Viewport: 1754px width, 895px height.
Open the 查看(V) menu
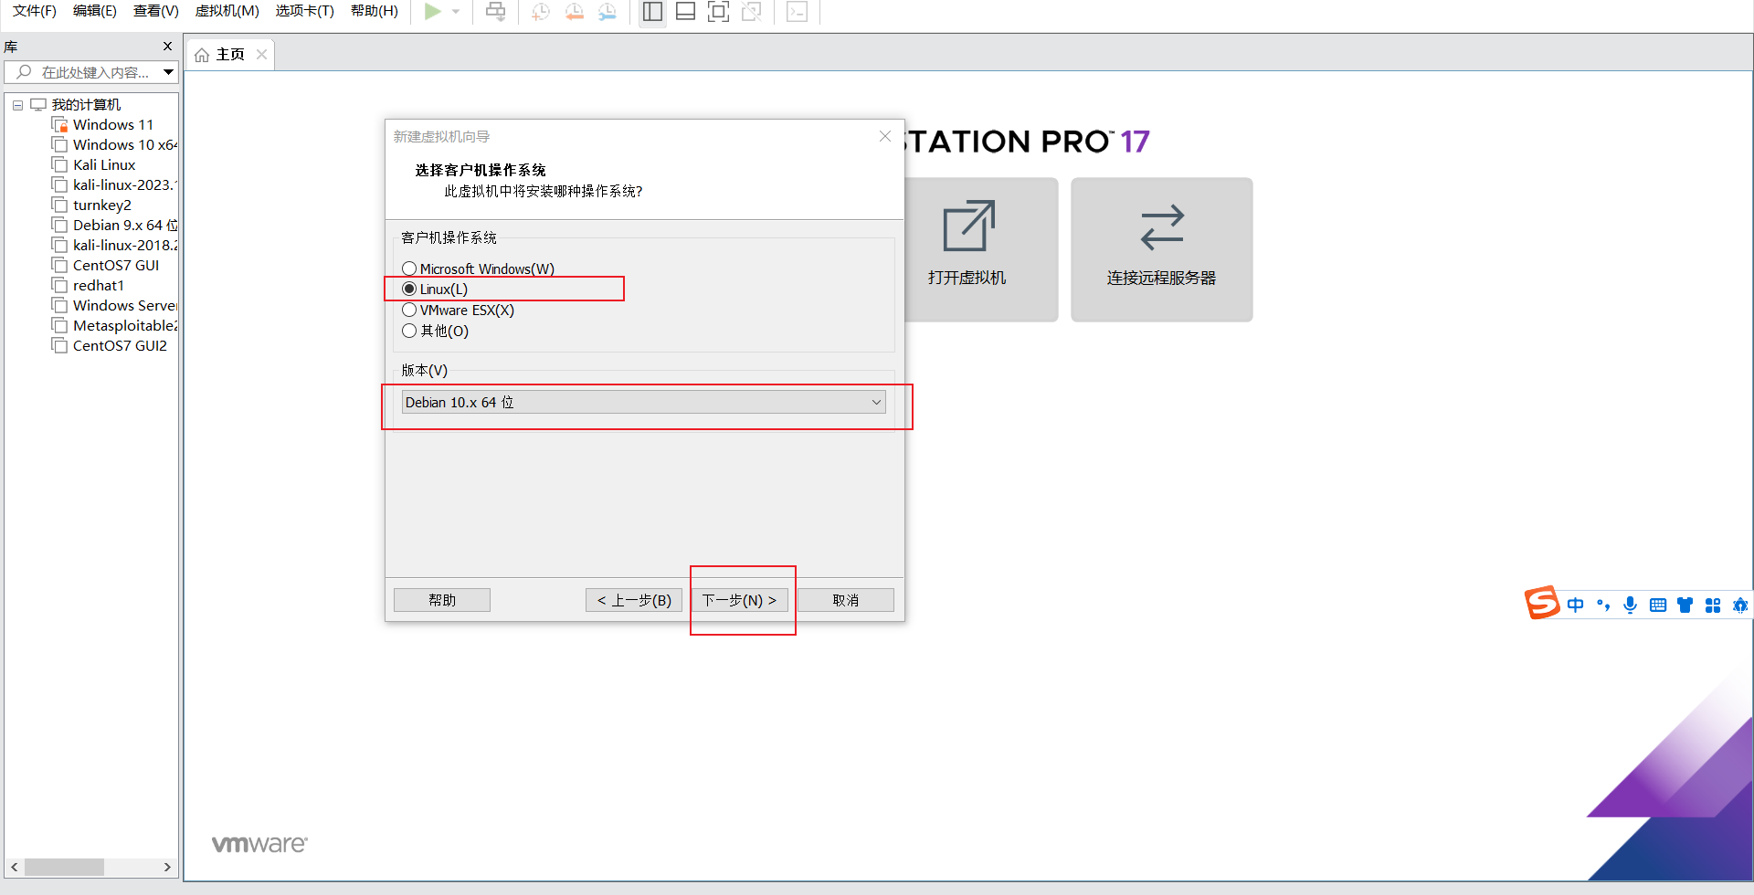156,11
